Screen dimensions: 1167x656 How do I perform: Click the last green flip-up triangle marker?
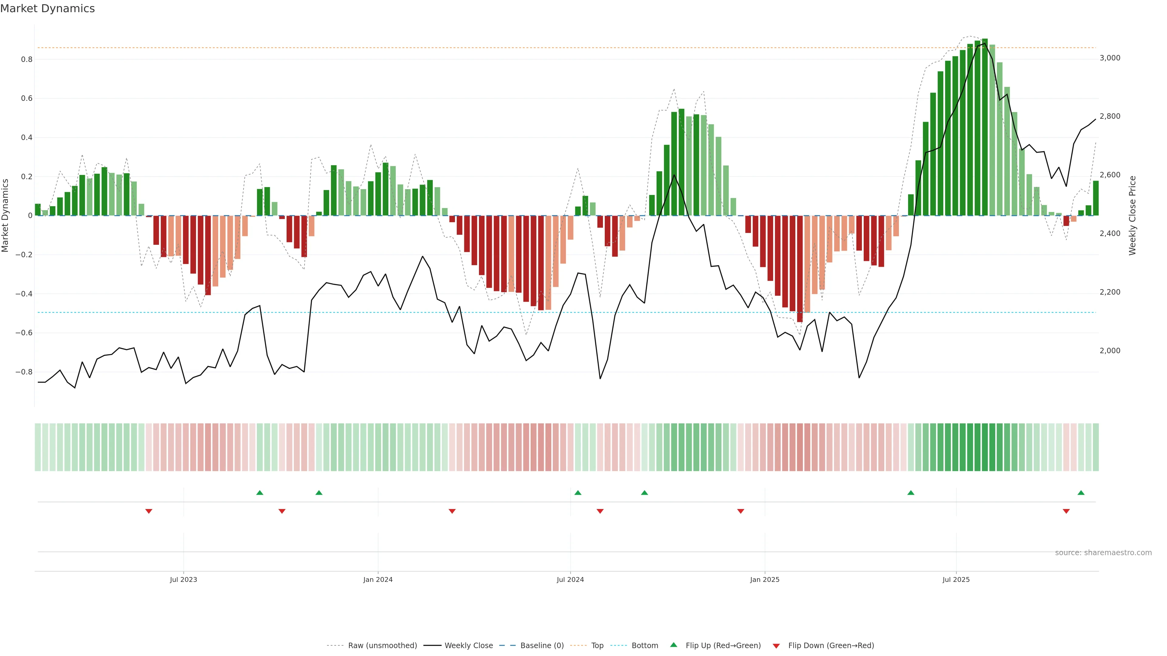(x=1081, y=493)
